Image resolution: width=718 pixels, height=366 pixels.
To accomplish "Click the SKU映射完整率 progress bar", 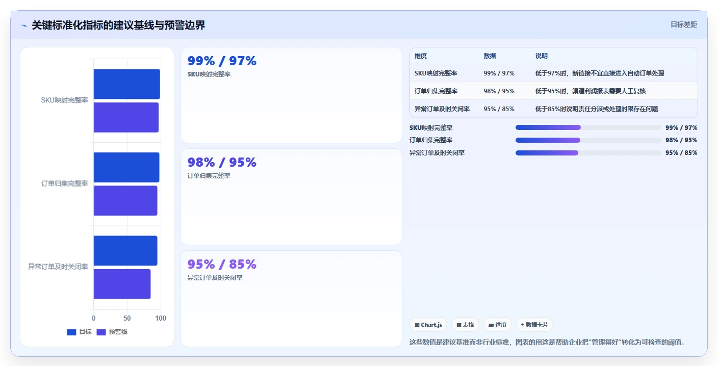I will click(x=588, y=127).
